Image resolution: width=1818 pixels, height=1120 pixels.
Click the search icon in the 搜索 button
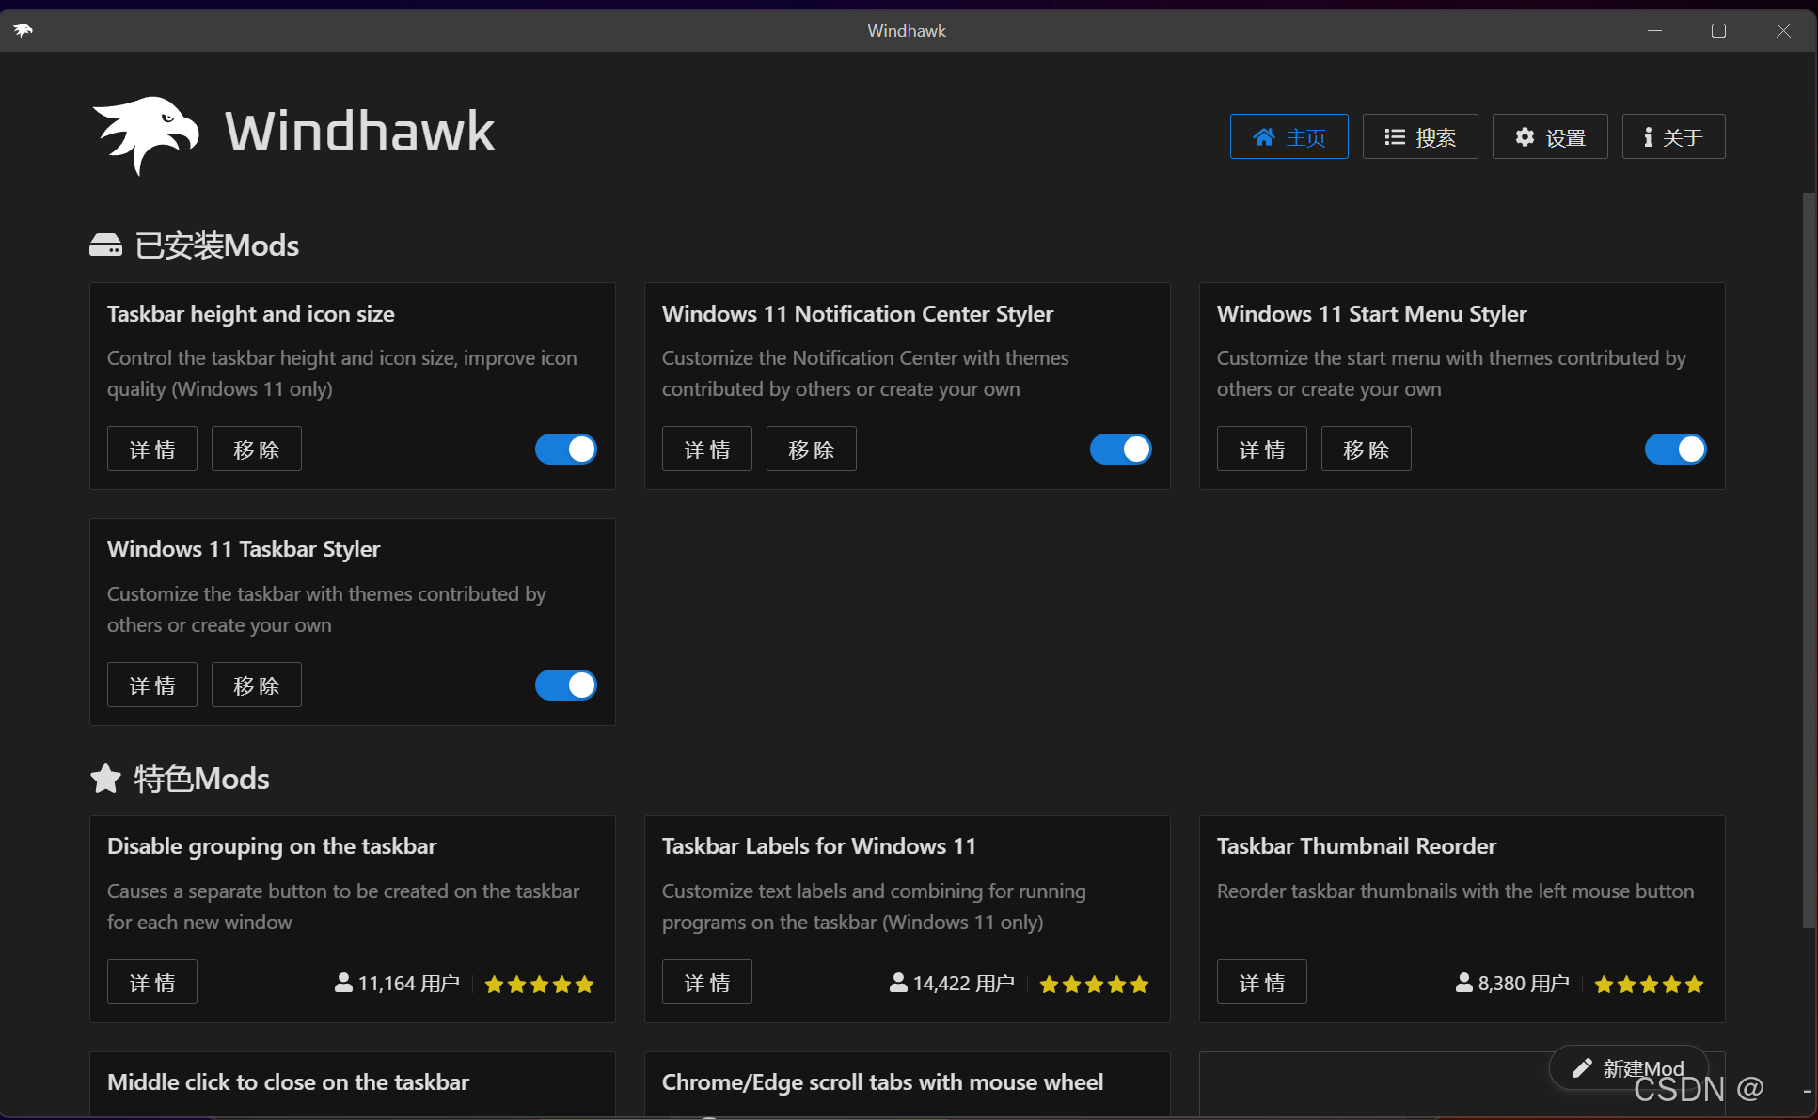(x=1395, y=136)
